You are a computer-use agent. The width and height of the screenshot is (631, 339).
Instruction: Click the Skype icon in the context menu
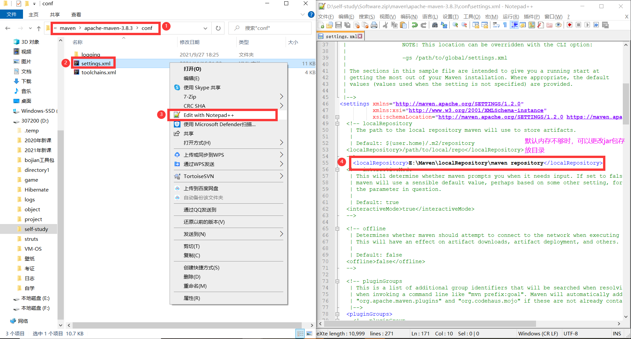click(177, 87)
